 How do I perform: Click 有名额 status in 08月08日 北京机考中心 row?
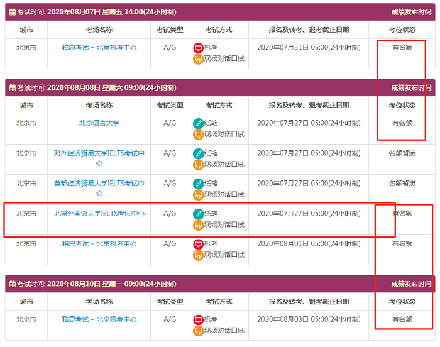click(x=402, y=244)
